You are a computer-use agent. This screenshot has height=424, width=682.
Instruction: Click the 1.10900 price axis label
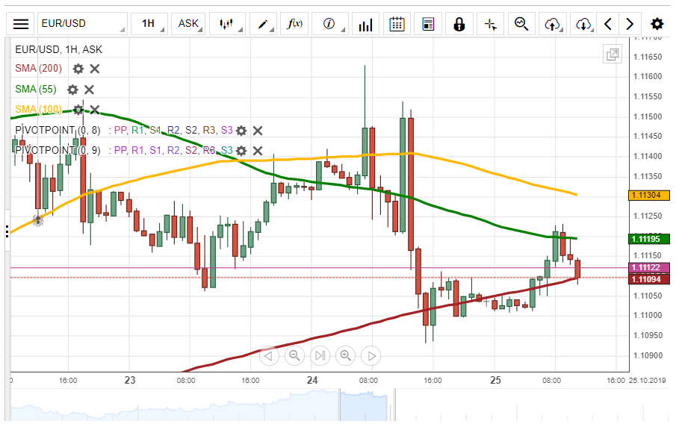coord(648,356)
